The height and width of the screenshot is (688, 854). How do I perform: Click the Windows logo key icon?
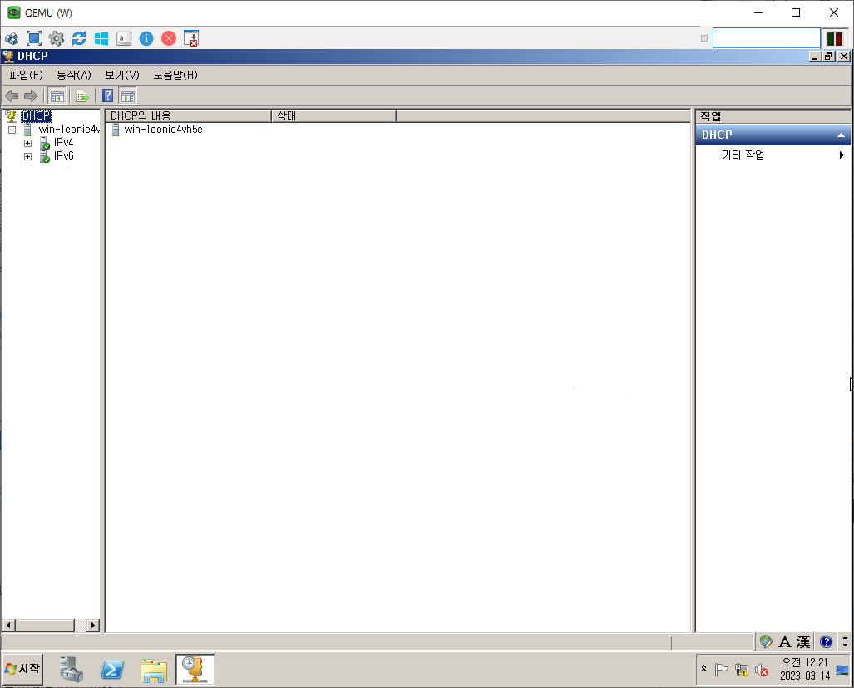pyautogui.click(x=101, y=39)
